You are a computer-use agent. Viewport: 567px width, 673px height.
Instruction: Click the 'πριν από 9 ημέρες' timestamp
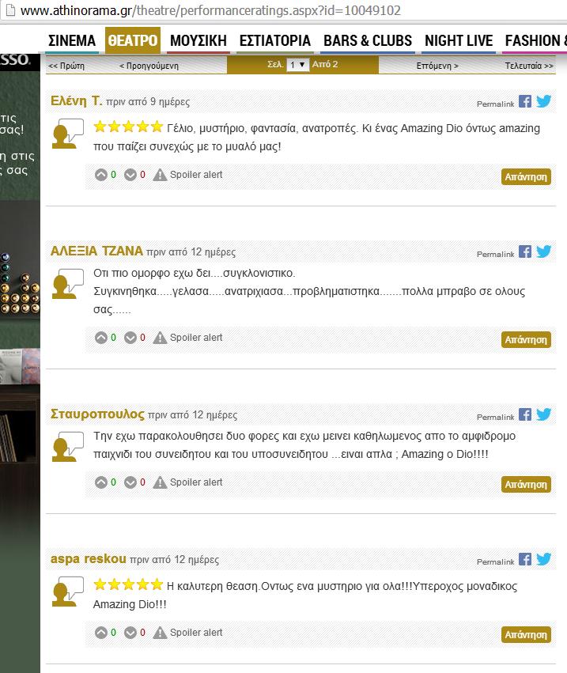[x=148, y=102]
